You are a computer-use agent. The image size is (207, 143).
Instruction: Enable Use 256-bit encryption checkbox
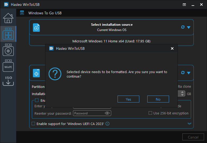pos(150,113)
